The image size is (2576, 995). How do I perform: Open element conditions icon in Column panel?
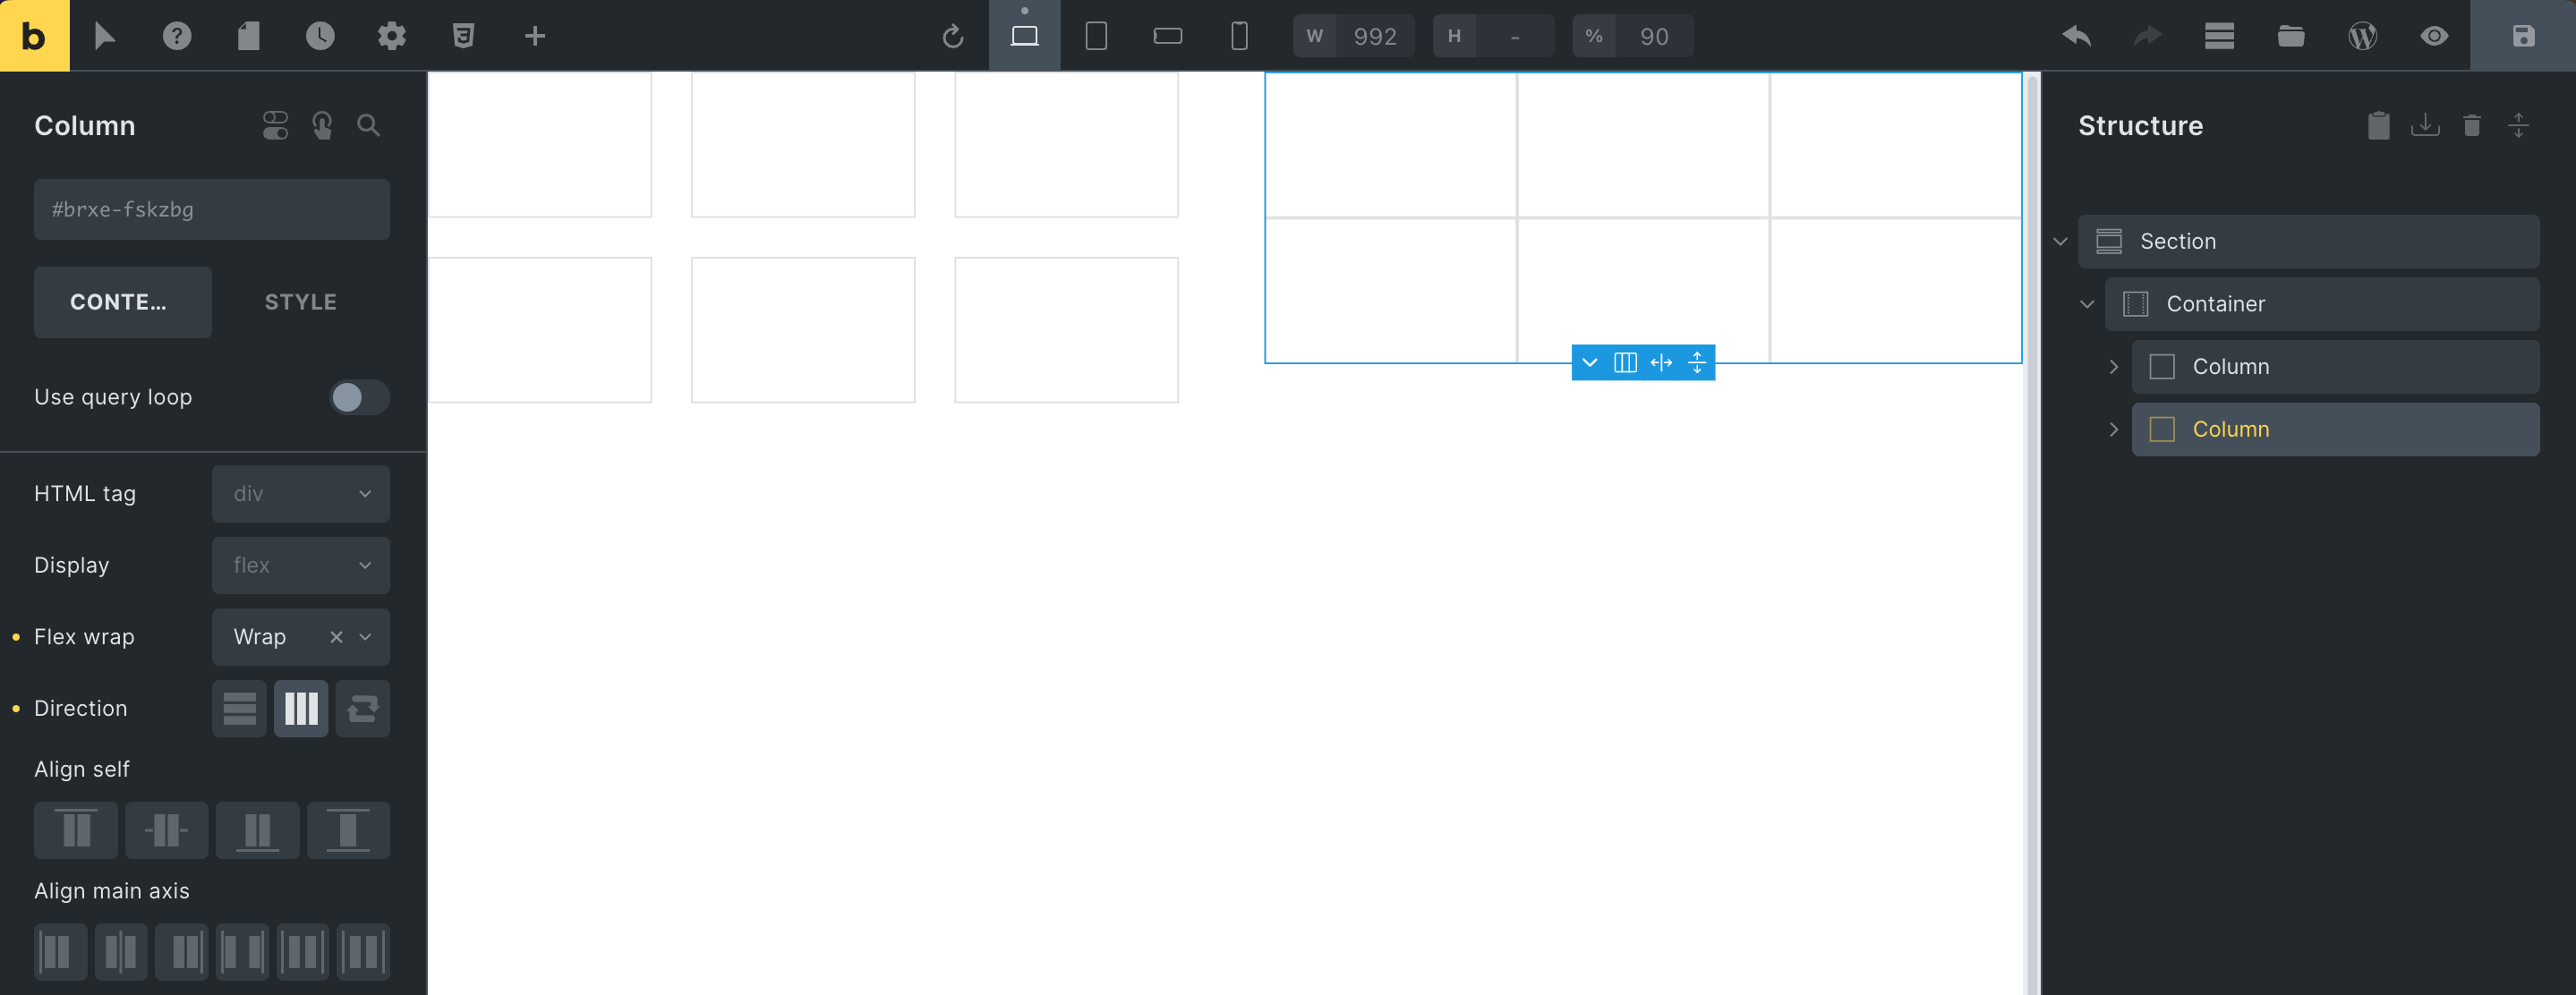pyautogui.click(x=276, y=125)
